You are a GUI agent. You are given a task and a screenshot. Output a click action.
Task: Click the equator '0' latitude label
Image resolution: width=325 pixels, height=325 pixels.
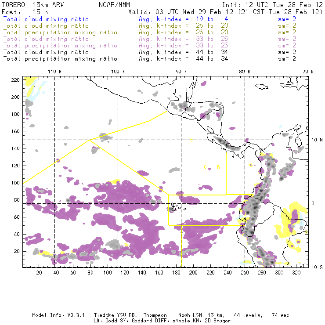pyautogui.click(x=313, y=203)
